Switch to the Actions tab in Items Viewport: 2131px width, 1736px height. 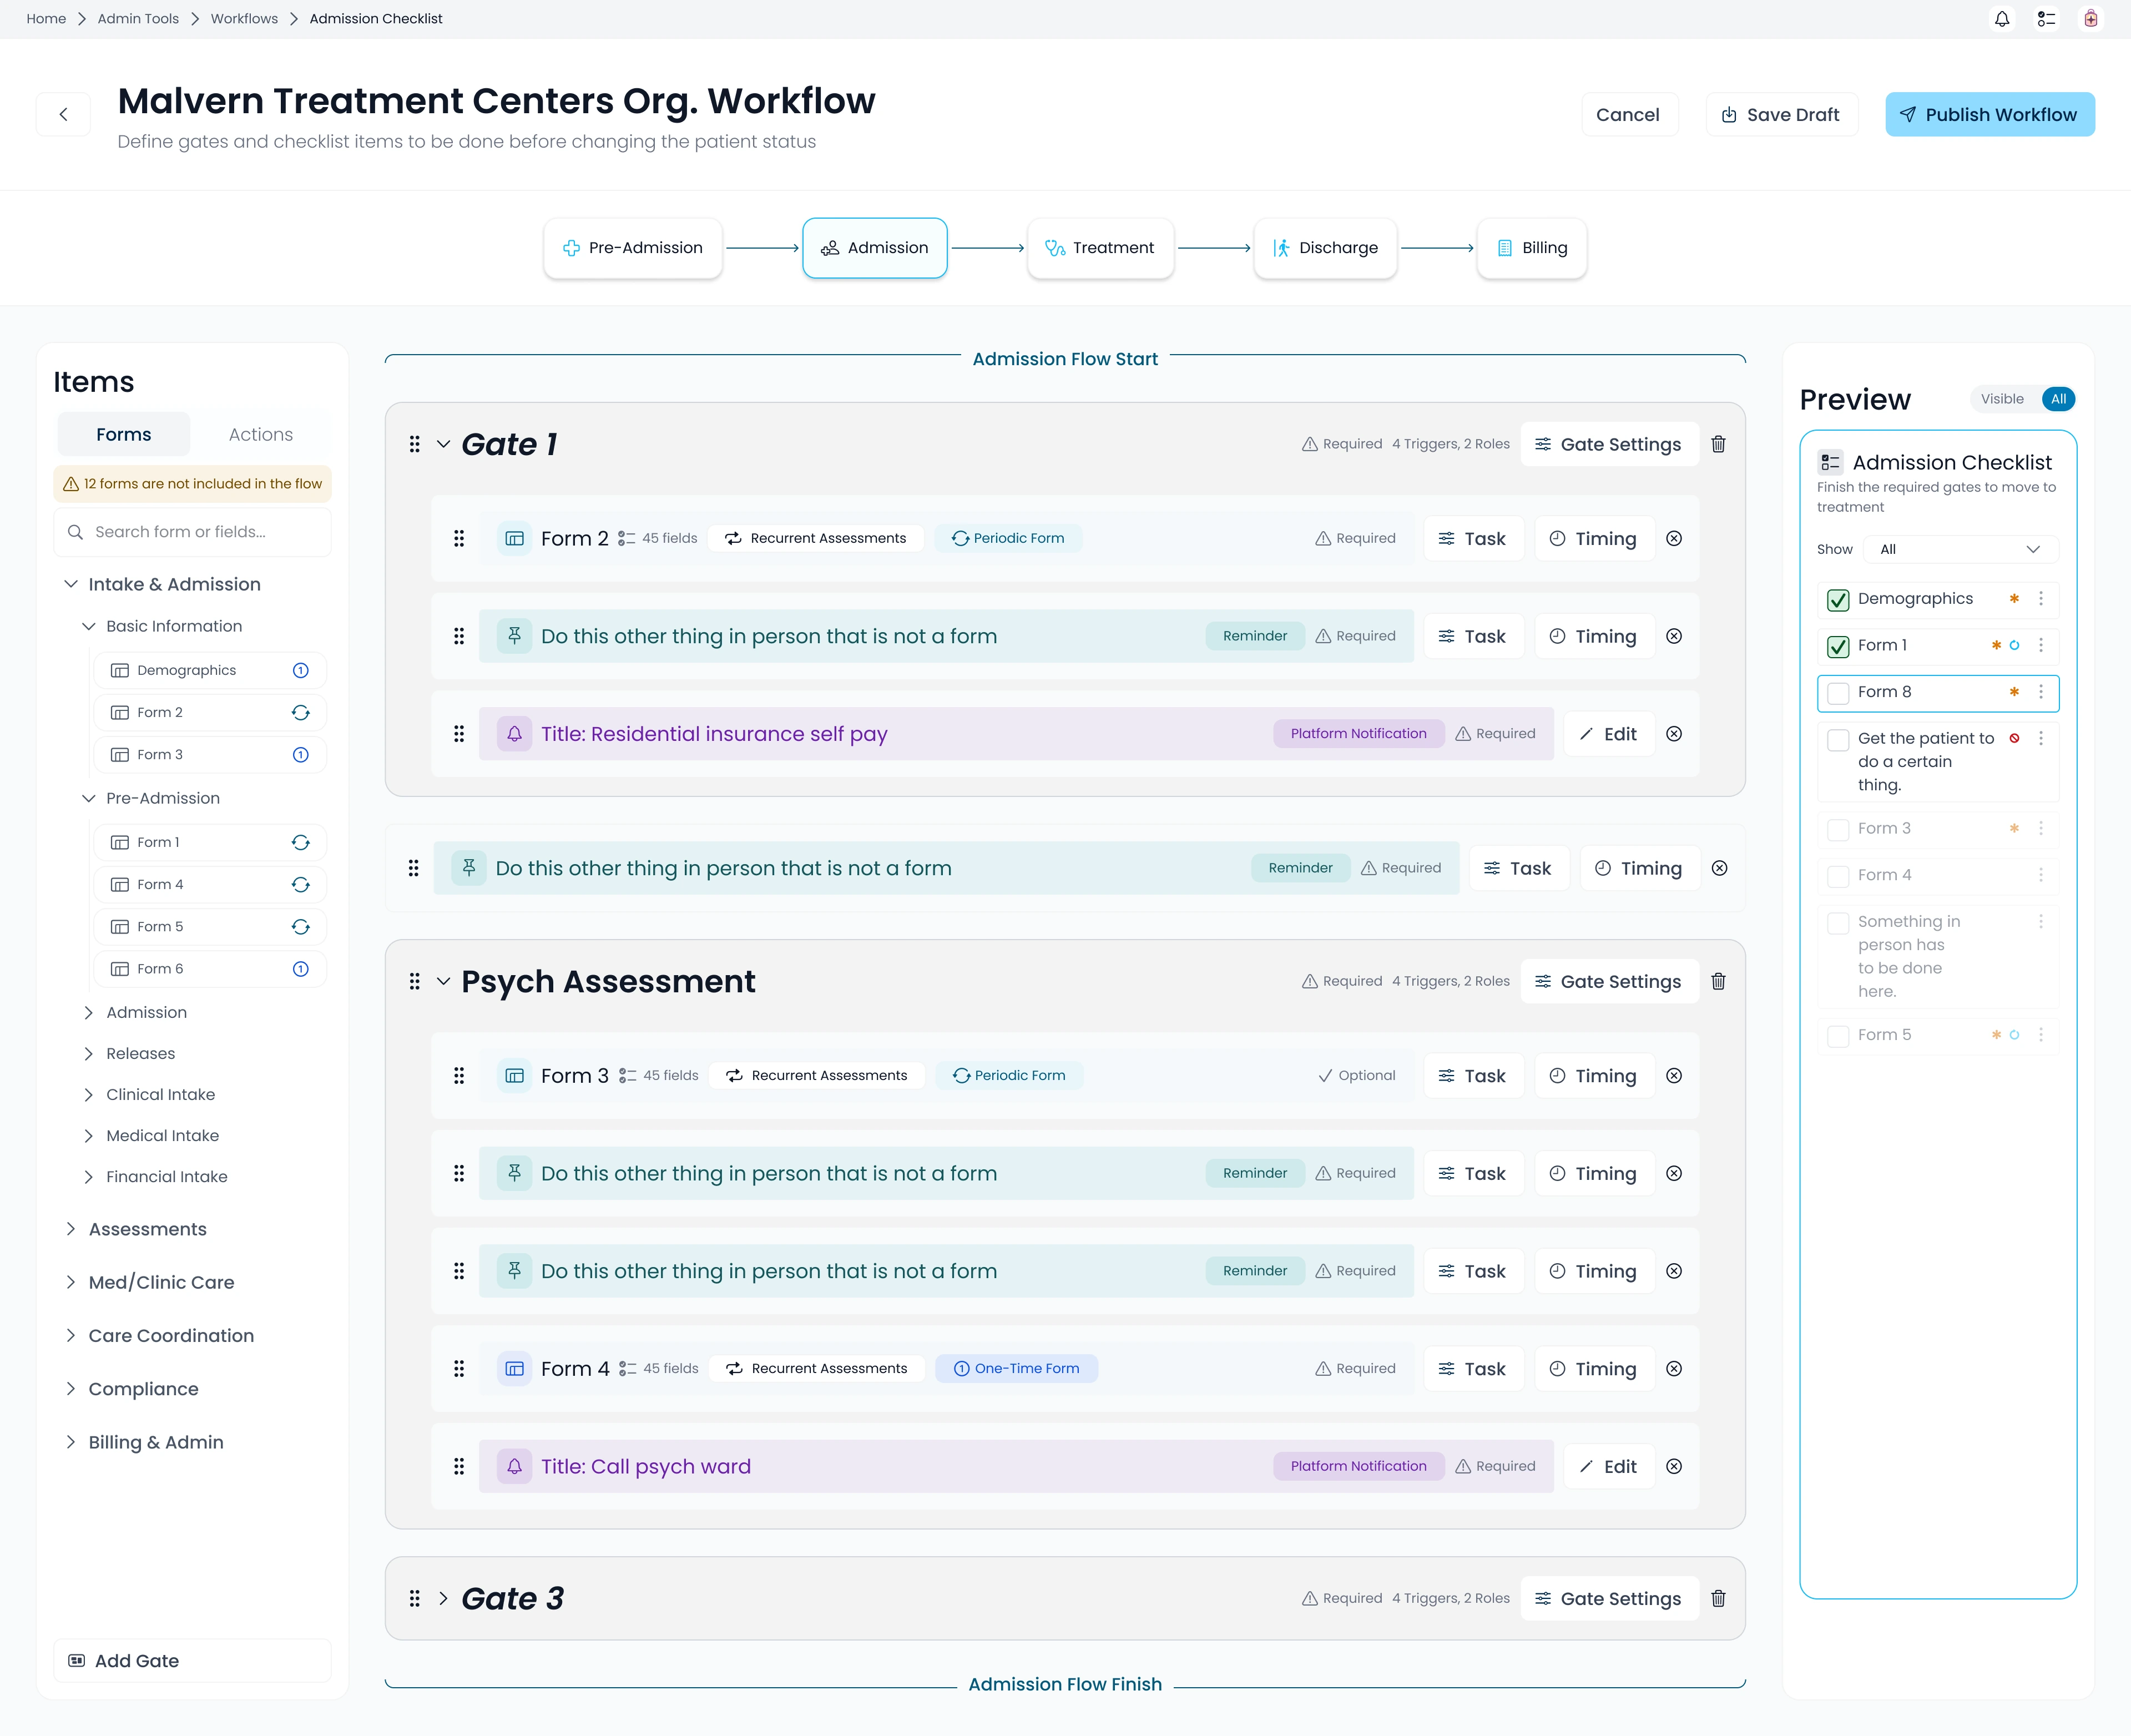click(260, 434)
